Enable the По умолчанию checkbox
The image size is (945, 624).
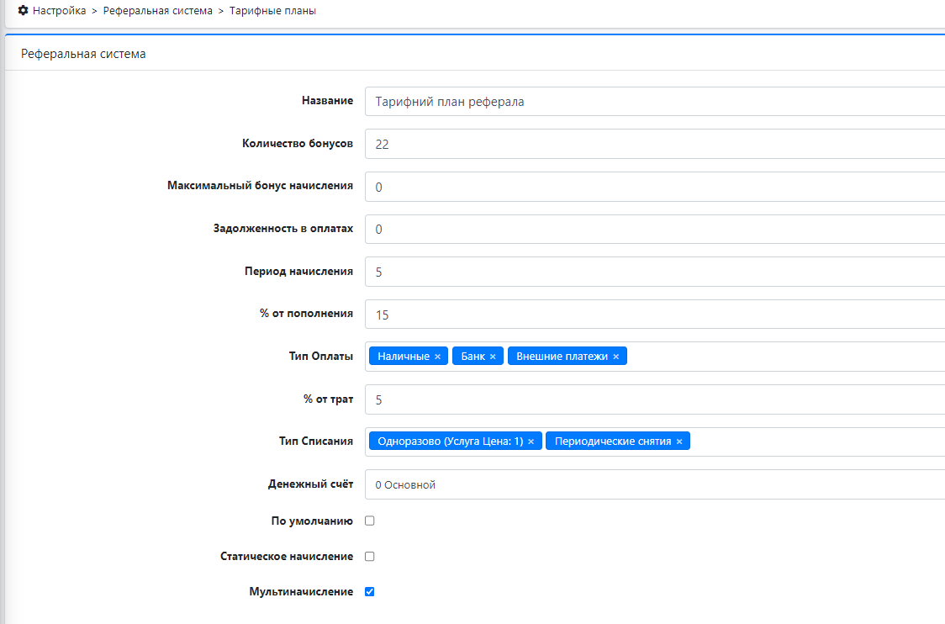[x=370, y=521]
